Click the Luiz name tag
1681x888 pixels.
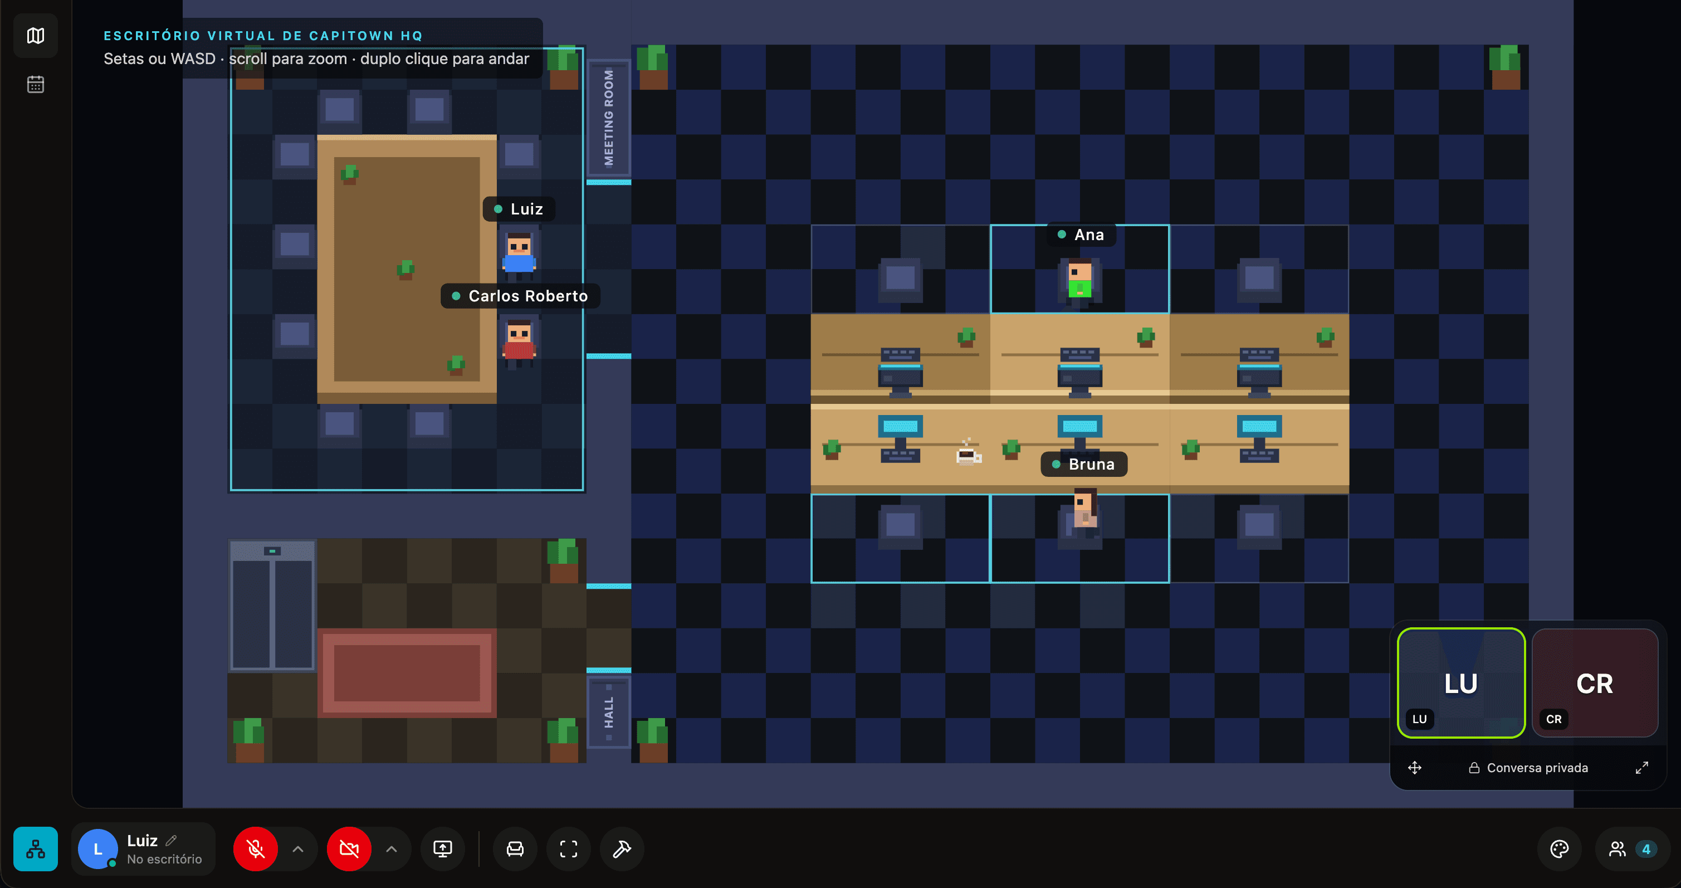tap(520, 209)
